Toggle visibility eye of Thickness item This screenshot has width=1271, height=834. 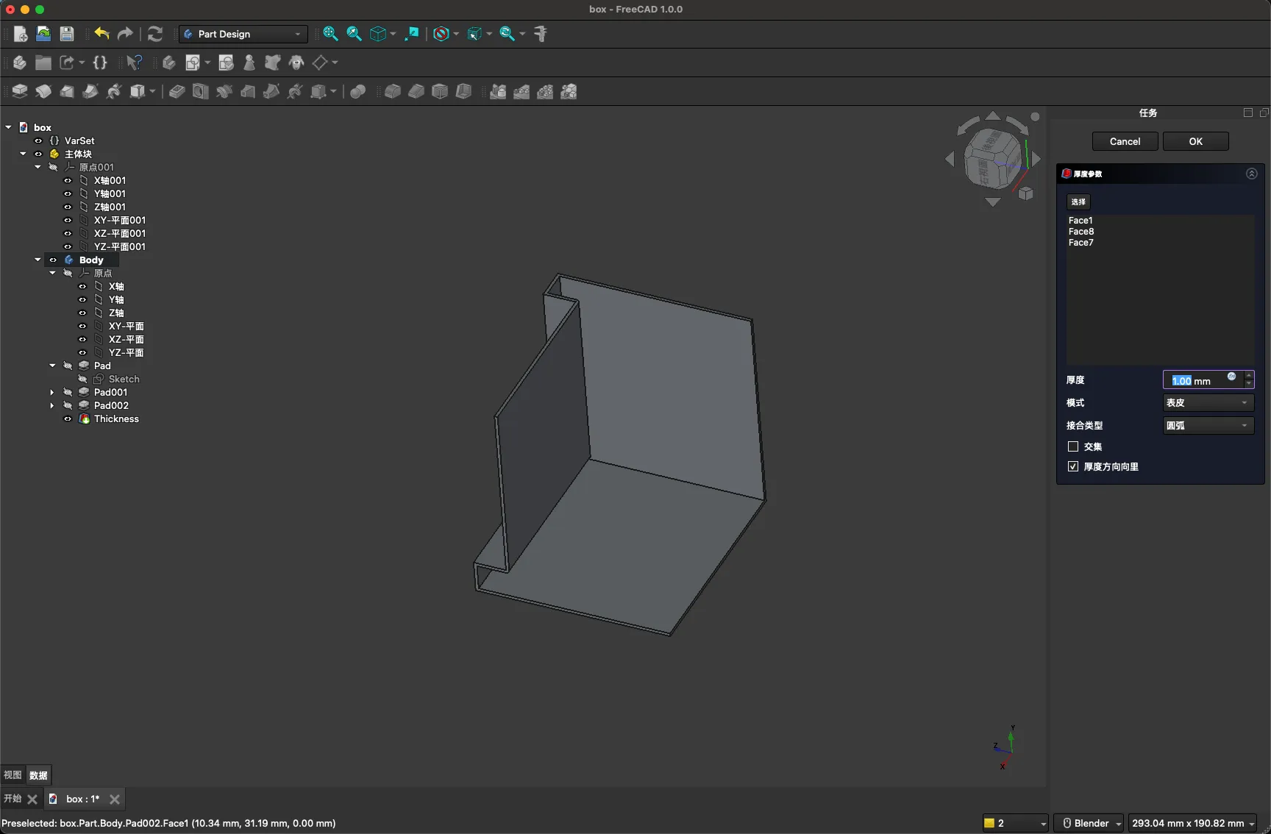68,419
